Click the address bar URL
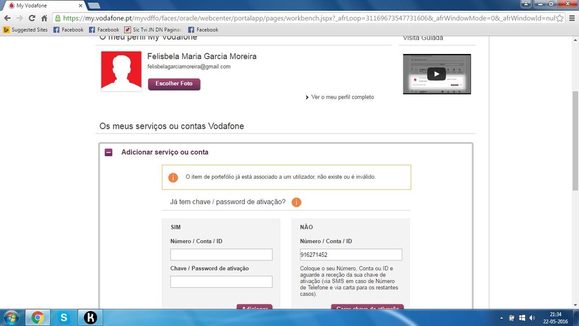The height and width of the screenshot is (326, 579). click(x=309, y=18)
